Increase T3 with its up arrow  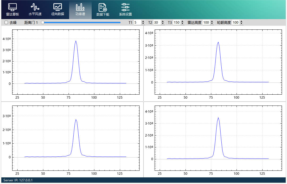[183, 21]
